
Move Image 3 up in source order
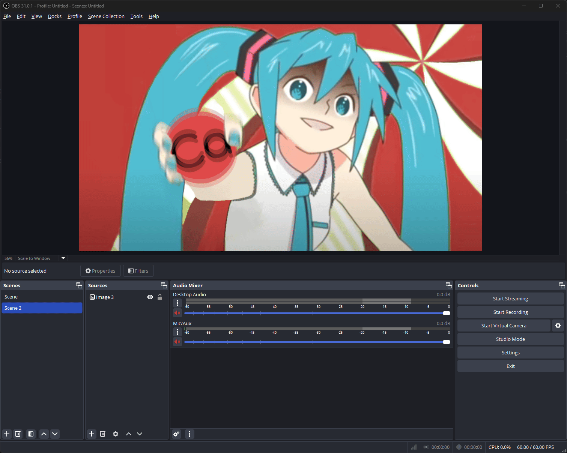pos(129,434)
